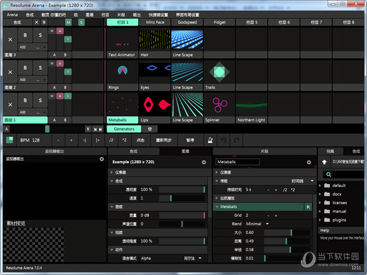
Task: Eject the clip from layer 3
Action: pos(10,40)
